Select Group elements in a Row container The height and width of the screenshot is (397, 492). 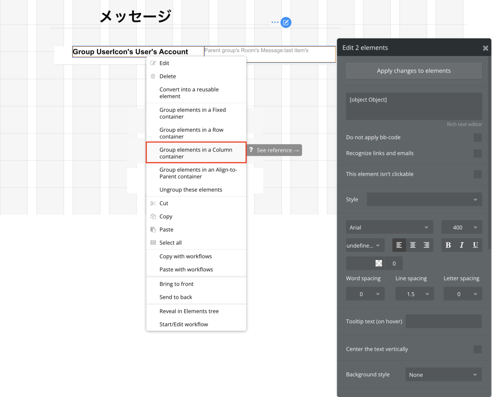(x=196, y=133)
